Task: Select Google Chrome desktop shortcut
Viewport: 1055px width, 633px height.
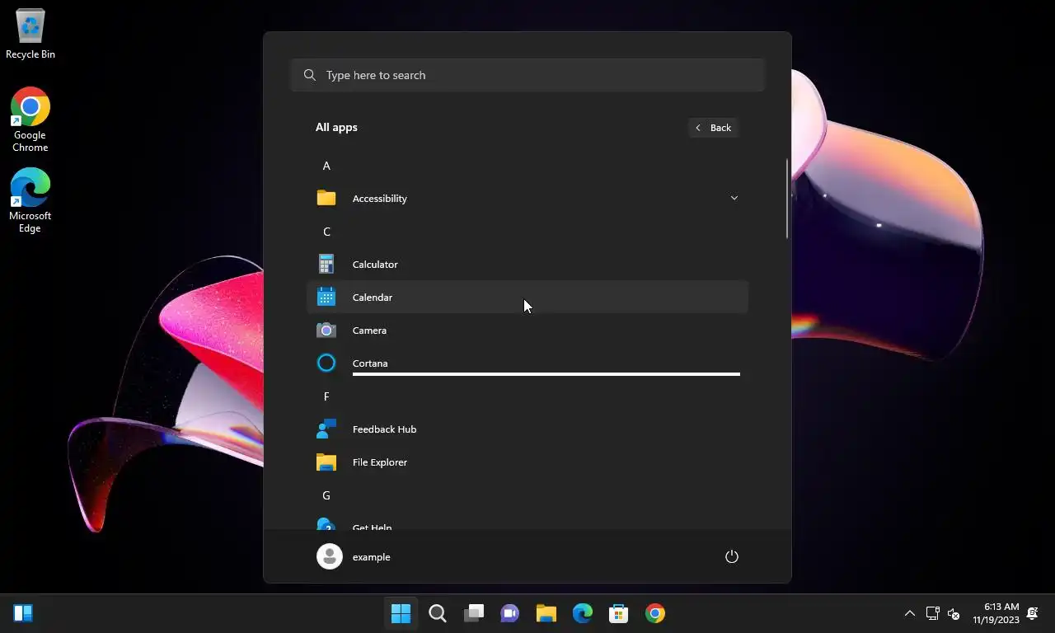Action: click(x=30, y=120)
